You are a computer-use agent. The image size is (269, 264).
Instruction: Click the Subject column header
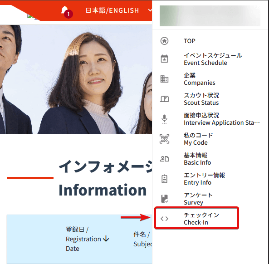pos(142,239)
